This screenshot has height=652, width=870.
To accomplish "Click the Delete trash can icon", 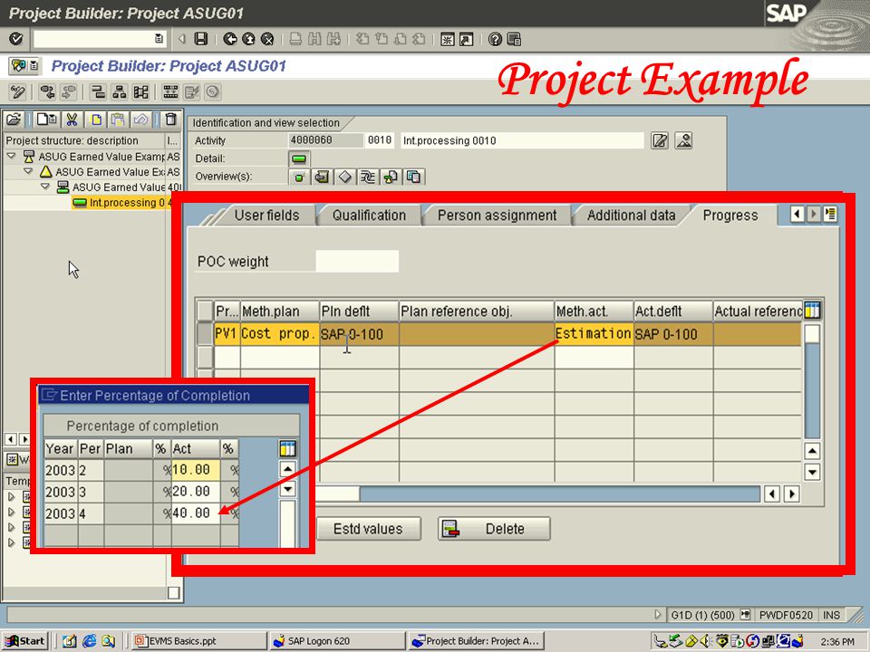I will (171, 119).
